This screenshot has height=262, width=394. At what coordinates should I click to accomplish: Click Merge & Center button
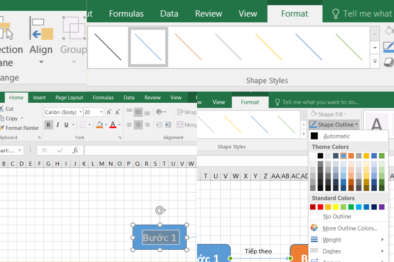187,124
